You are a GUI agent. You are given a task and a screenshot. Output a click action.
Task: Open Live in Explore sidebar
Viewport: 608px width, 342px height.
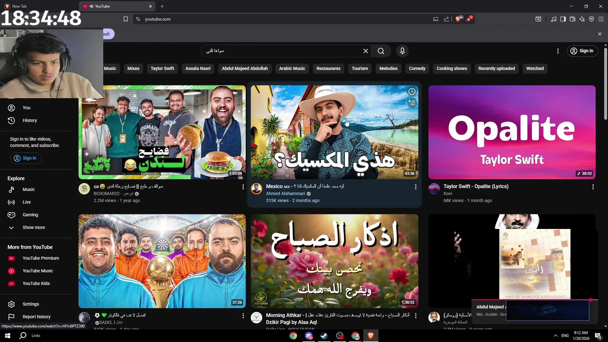pyautogui.click(x=27, y=202)
